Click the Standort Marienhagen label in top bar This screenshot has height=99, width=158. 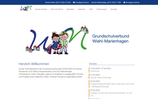(99, 2)
